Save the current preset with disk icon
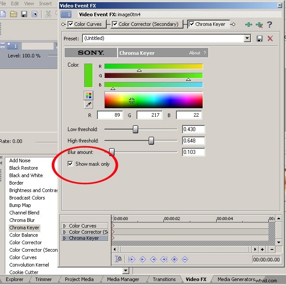 click(260, 39)
